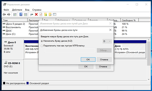
Task: Select the Диск volume name in the list
Action: pos(9,31)
